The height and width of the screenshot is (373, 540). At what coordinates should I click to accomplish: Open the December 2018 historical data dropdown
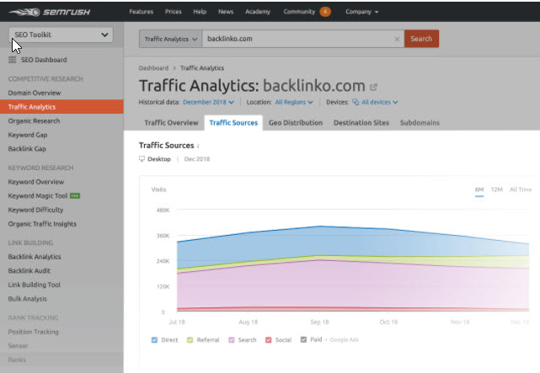[208, 102]
